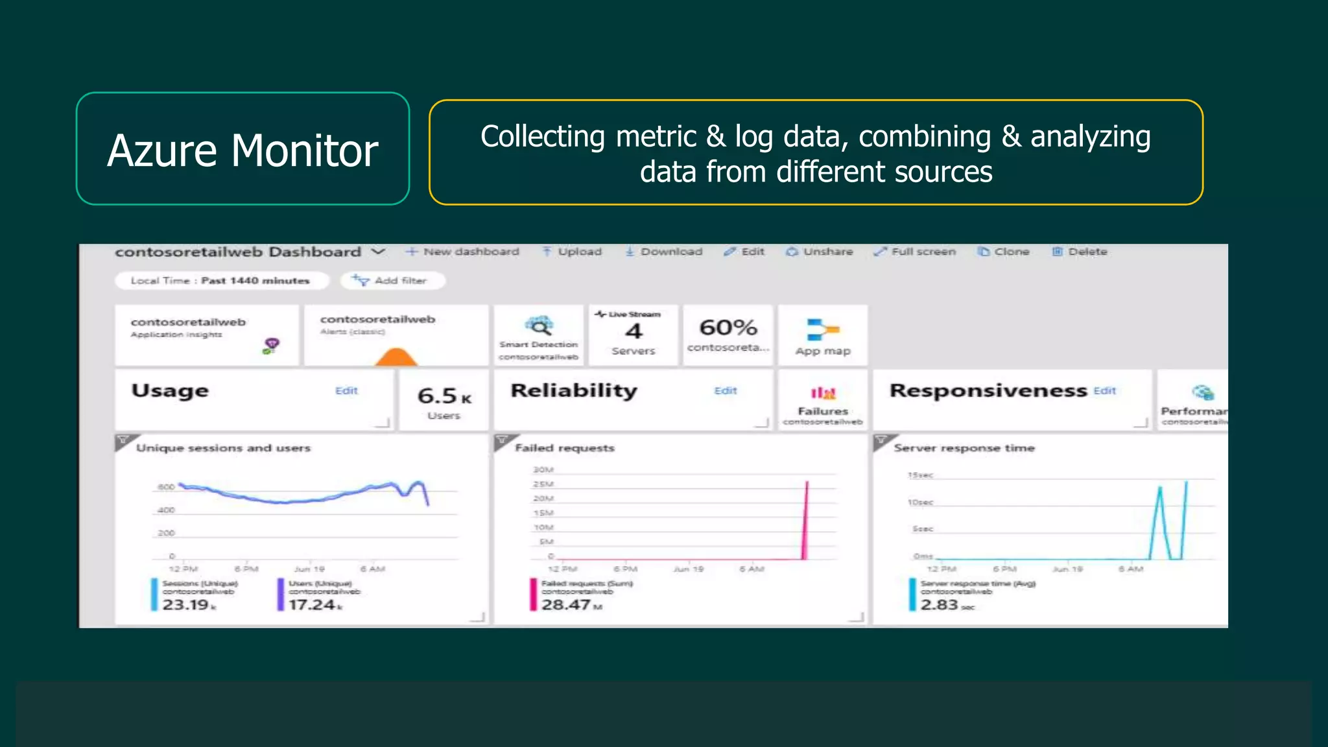Screen dimensions: 1328x747
Task: Click filter icon on Server response time chart
Action: click(881, 440)
